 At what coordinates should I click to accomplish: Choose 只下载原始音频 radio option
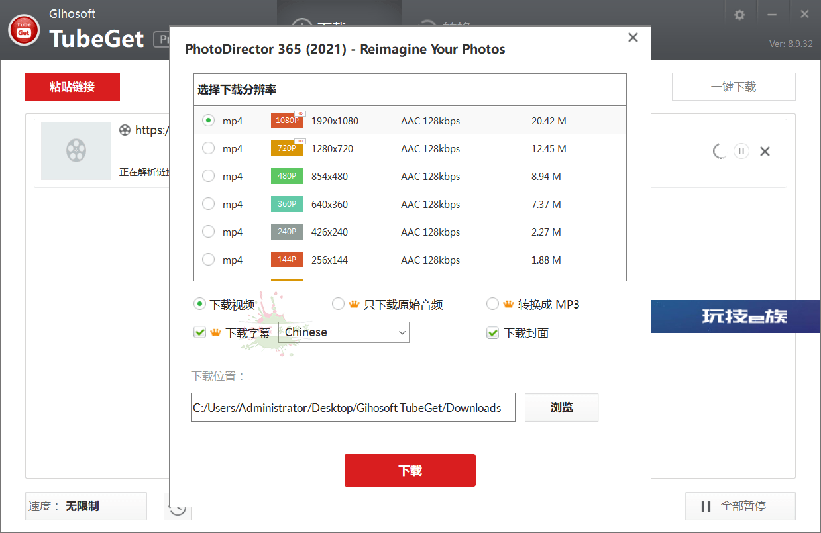[338, 304]
